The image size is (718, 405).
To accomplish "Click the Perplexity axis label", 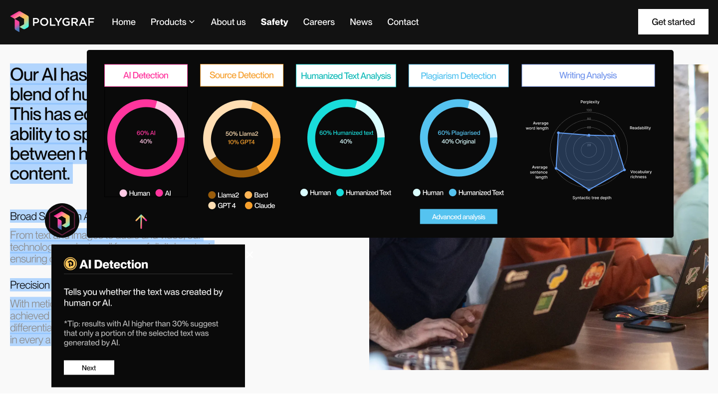I will pyautogui.click(x=590, y=102).
